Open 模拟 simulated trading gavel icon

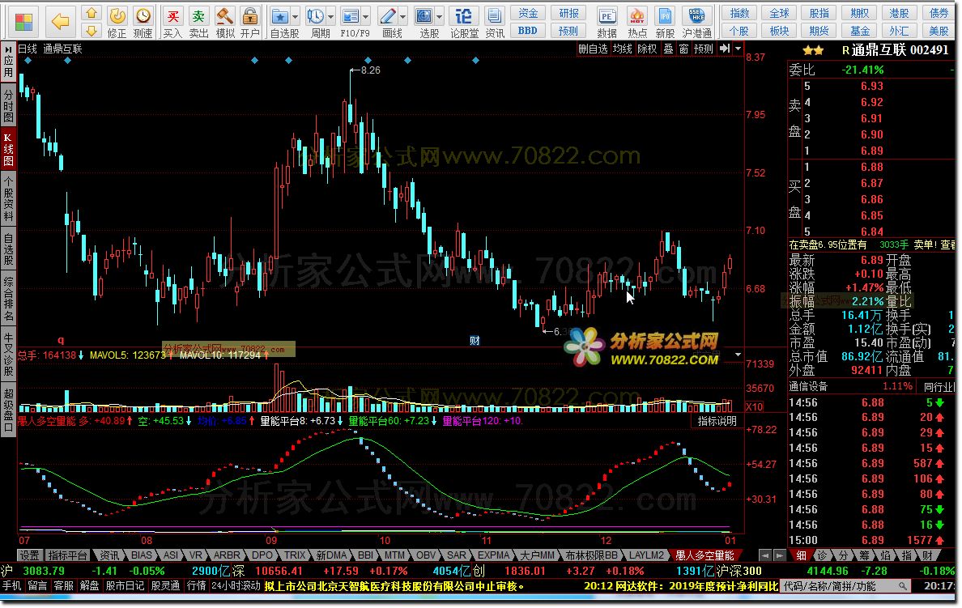[224, 23]
